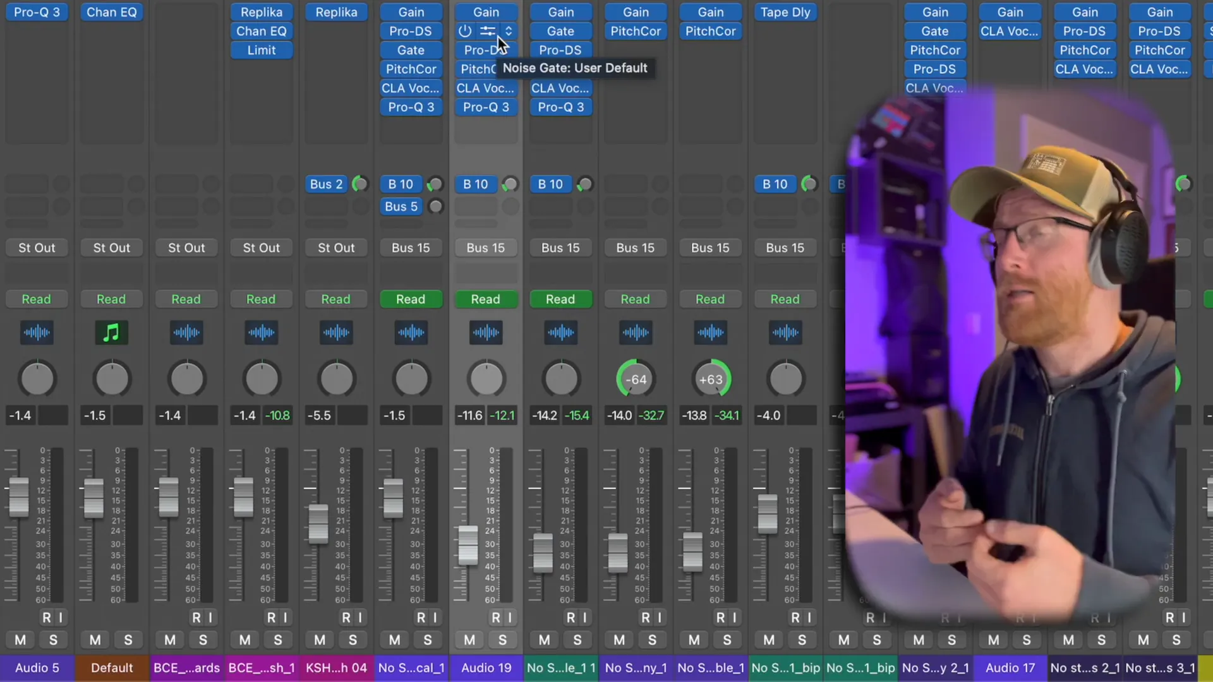1213x682 pixels.
Task: Record-enable the Audio 5 channel
Action: pyautogui.click(x=47, y=617)
